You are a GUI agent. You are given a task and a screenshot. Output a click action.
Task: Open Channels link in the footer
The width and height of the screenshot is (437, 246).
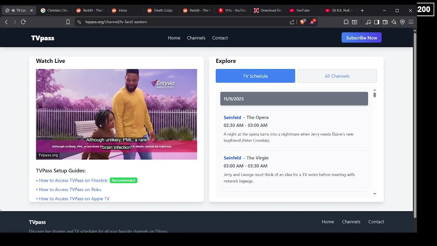(351, 222)
